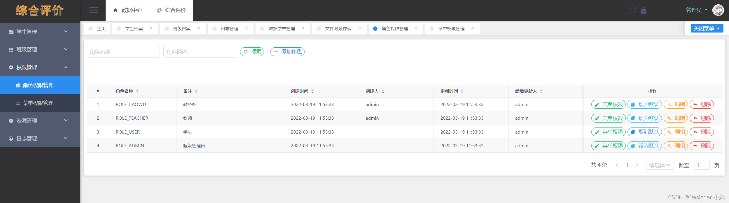This screenshot has width=729, height=203.
Task: Set ROLE_TEACHER as default
Action: pos(645,118)
